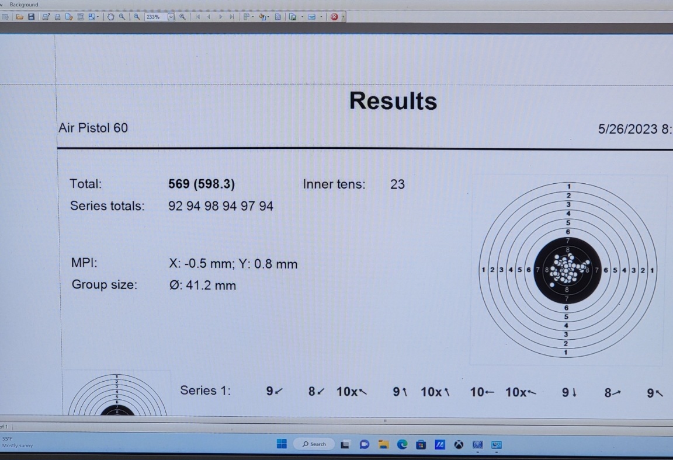Click the "Results" heading
The height and width of the screenshot is (460, 673).
[x=393, y=101]
